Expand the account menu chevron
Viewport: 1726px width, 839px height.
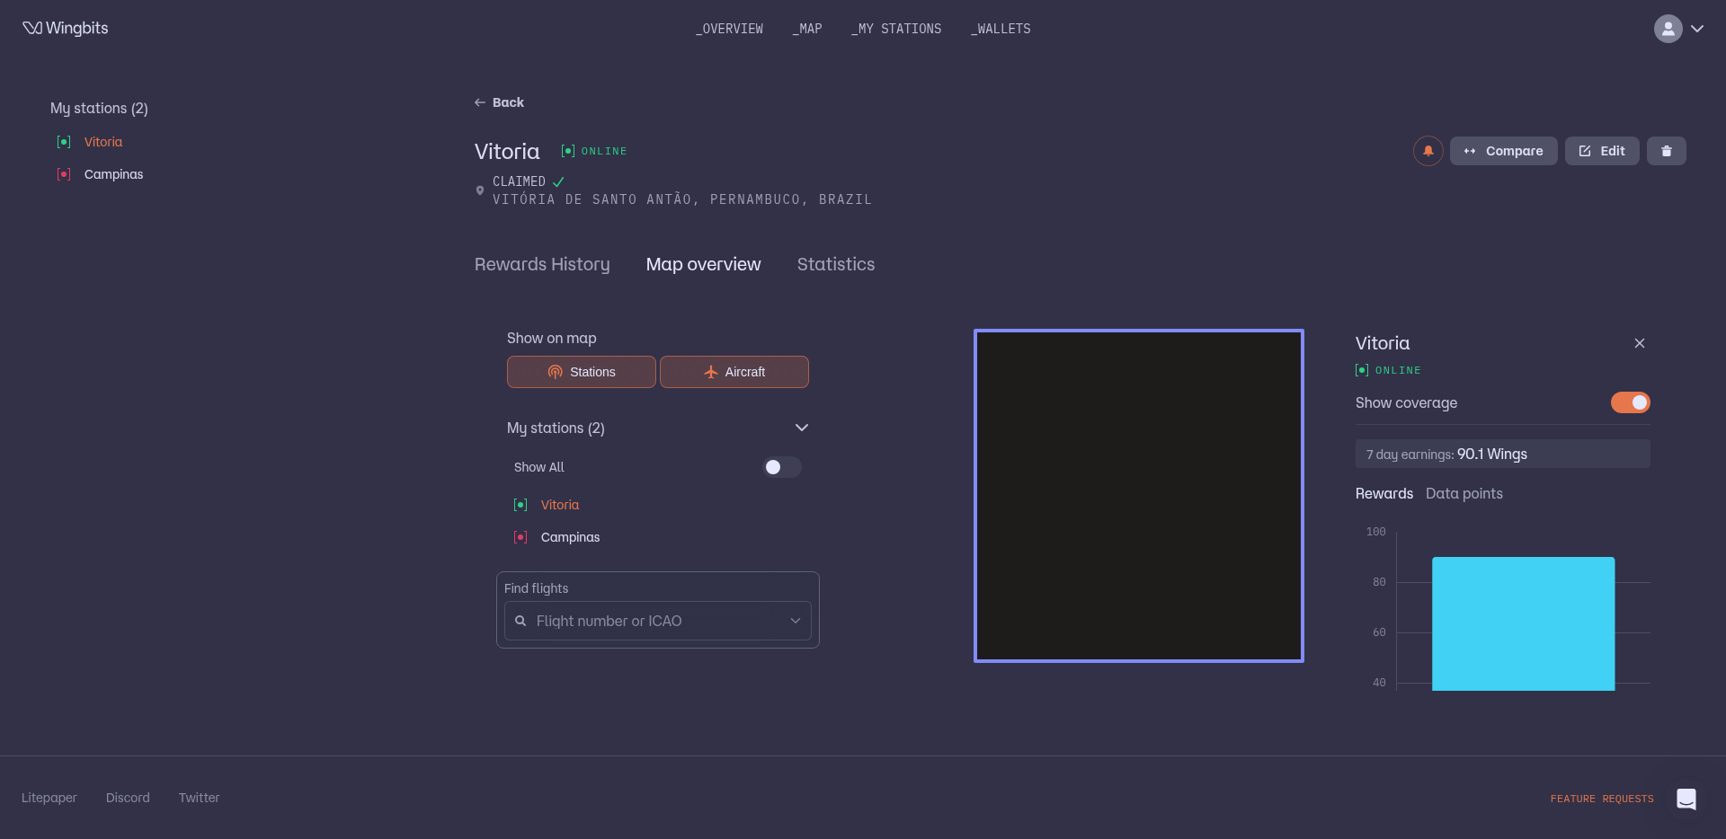(1697, 29)
